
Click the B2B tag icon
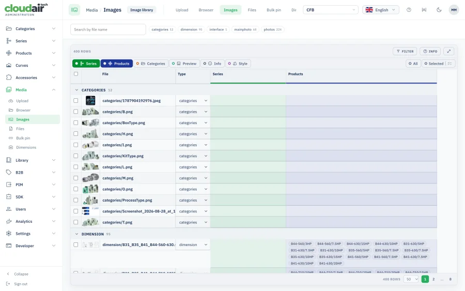coord(9,172)
